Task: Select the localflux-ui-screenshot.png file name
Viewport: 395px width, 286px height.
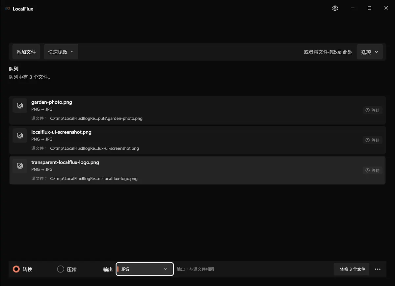Action: pyautogui.click(x=61, y=132)
